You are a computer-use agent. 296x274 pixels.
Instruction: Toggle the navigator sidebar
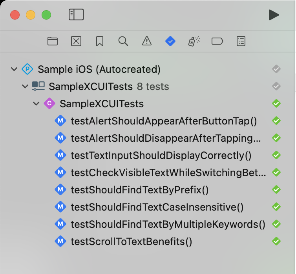(x=76, y=15)
